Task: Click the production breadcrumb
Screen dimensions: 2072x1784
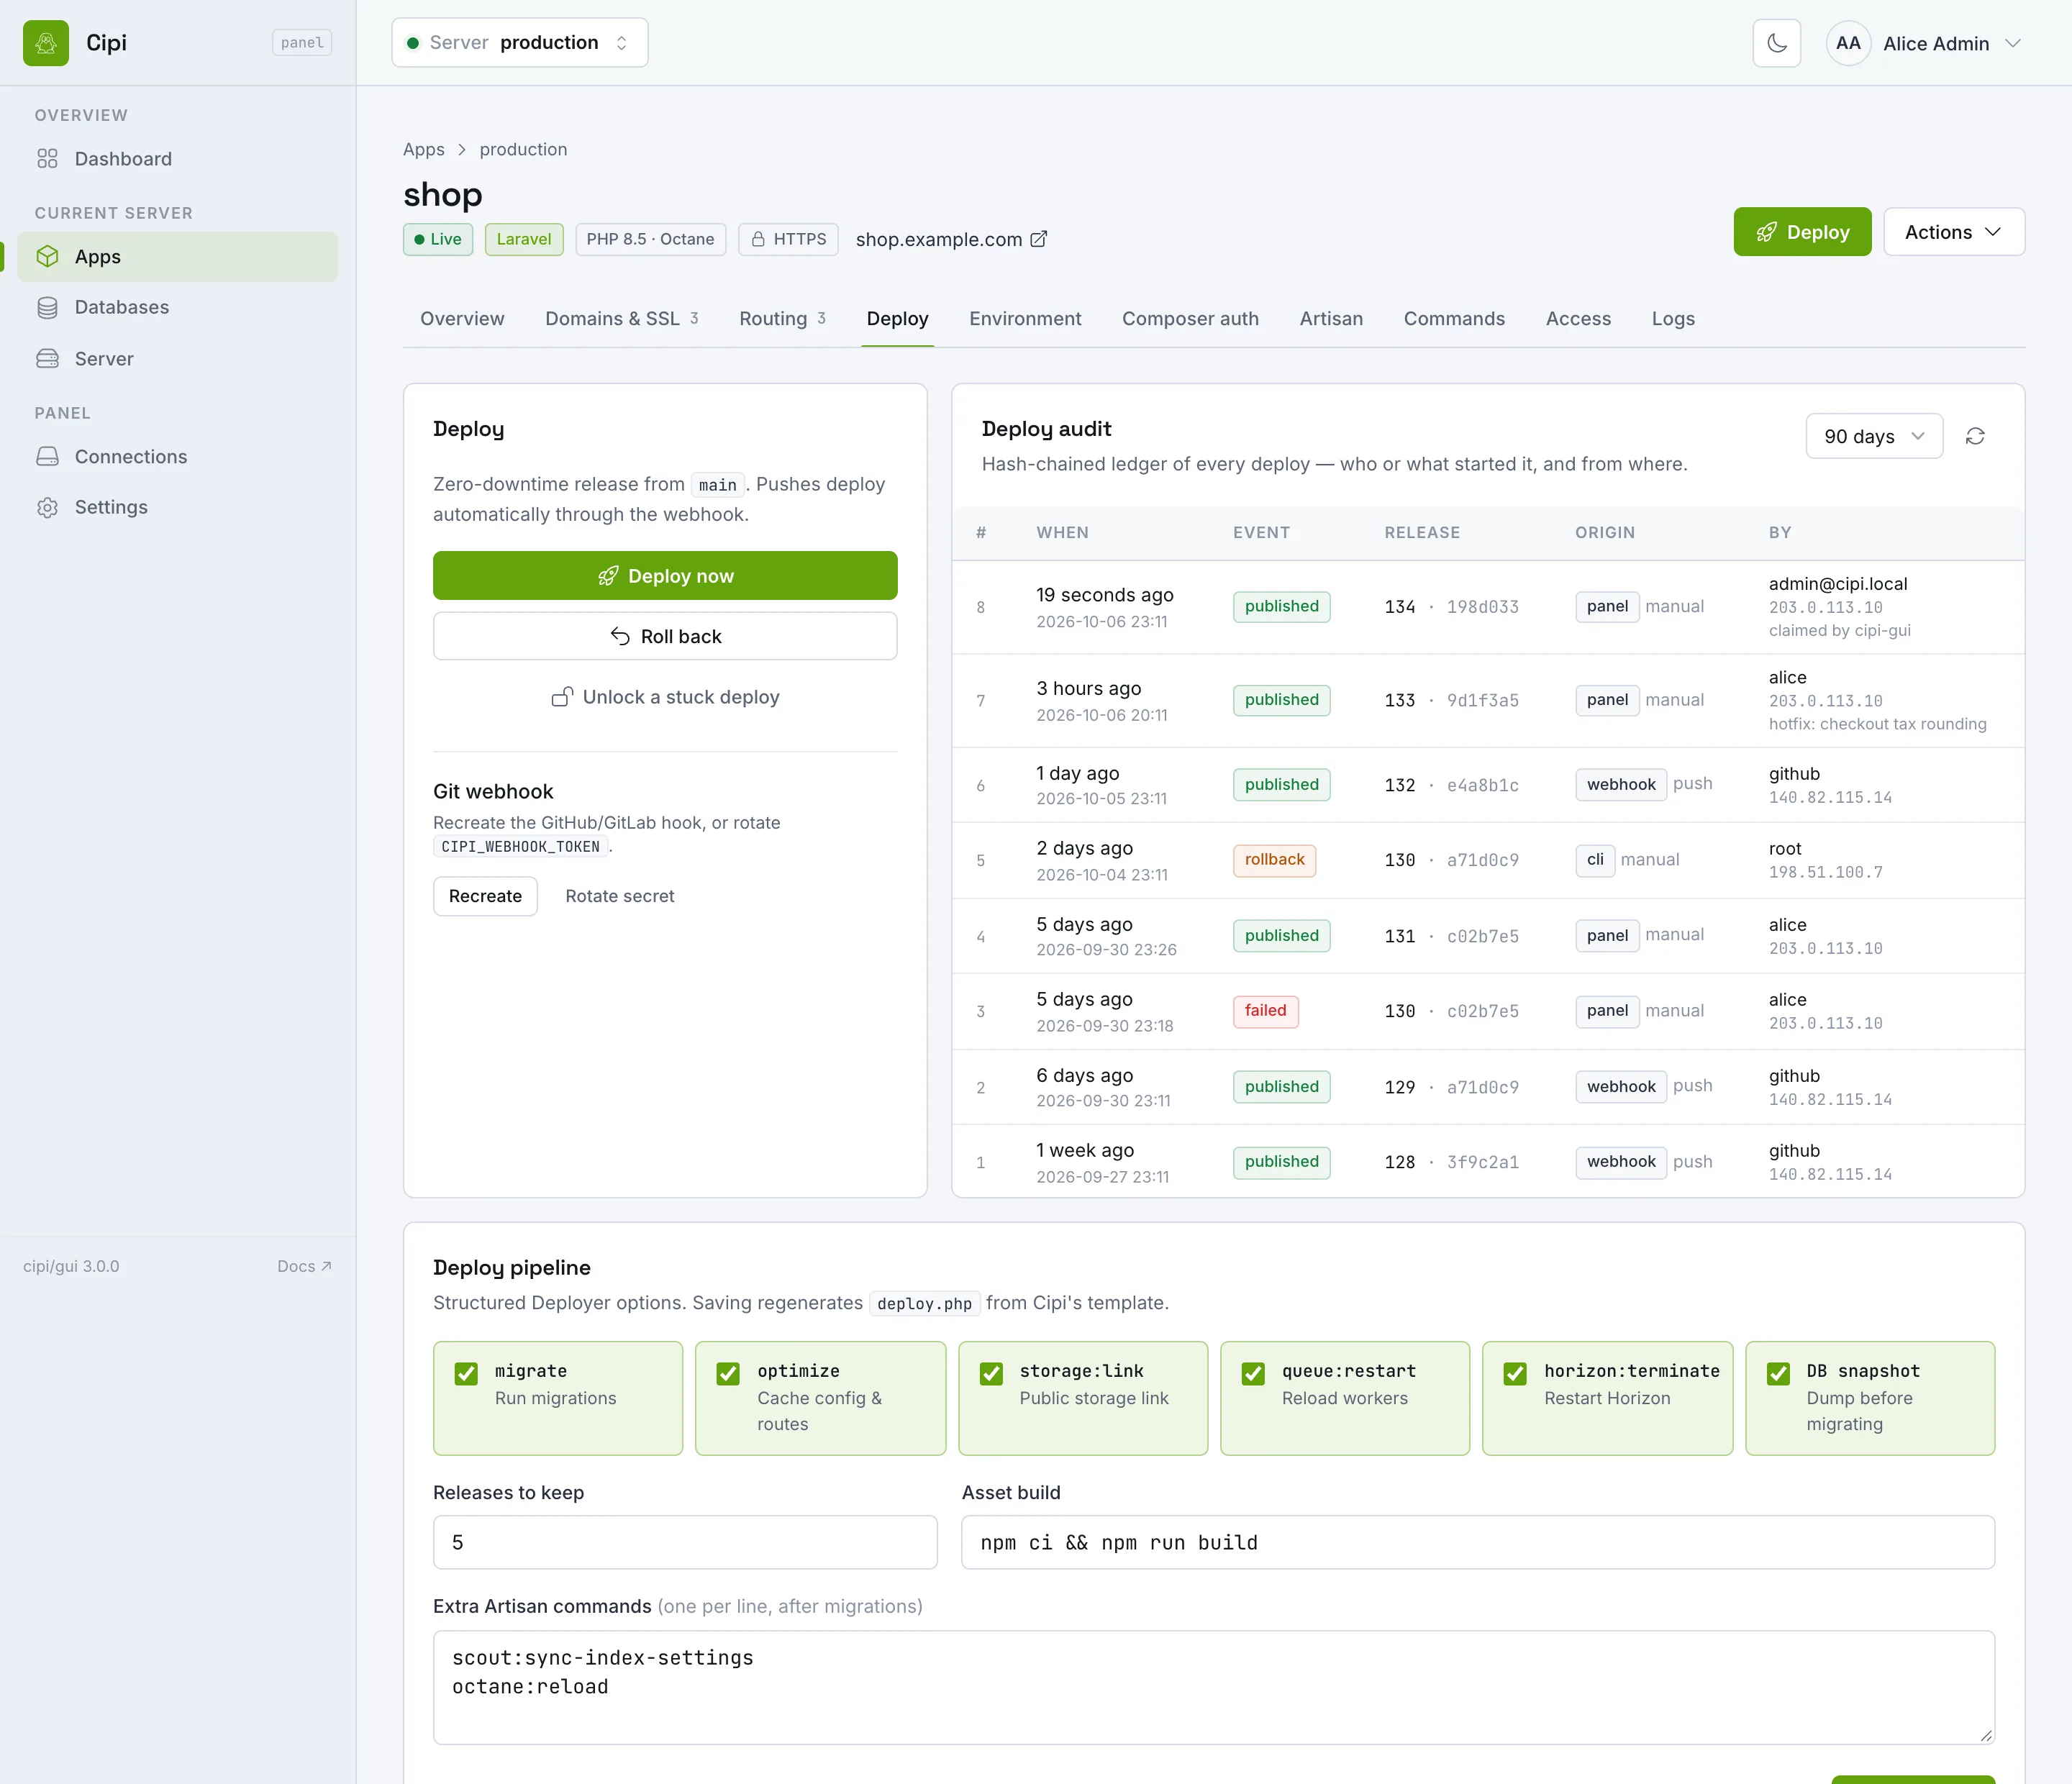Action: (x=523, y=149)
